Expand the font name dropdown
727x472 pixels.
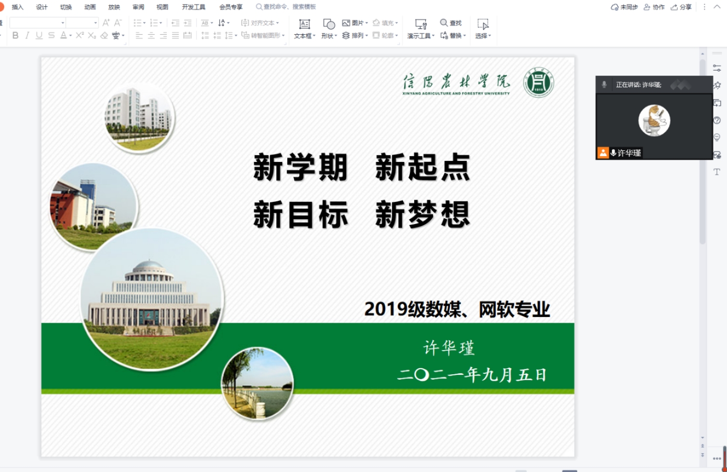[63, 23]
